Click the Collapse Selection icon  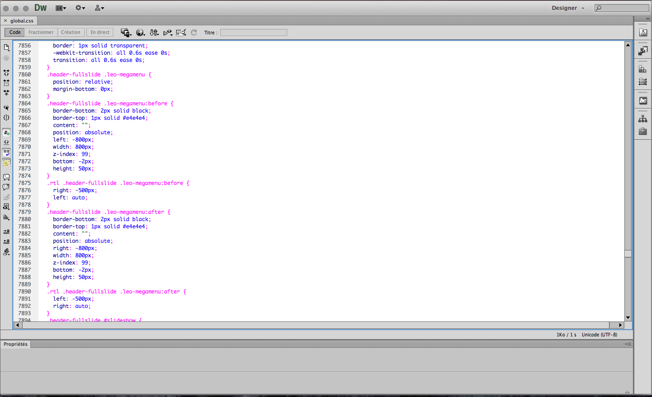click(x=6, y=83)
